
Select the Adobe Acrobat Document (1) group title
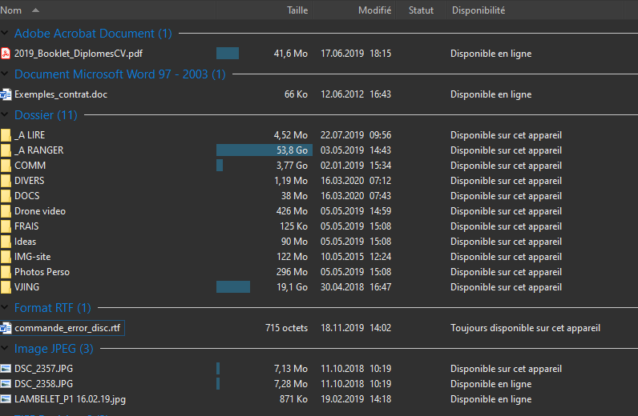tap(93, 34)
